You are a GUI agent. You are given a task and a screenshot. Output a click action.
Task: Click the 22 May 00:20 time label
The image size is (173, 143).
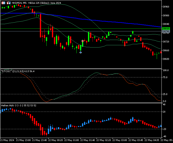tap(55, 140)
